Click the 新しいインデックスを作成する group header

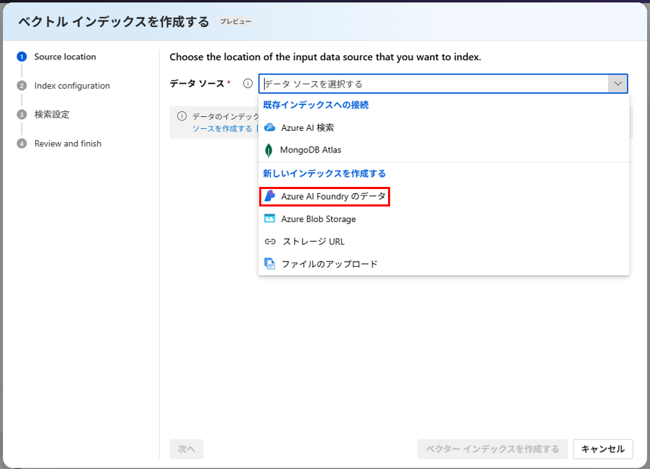pos(324,173)
